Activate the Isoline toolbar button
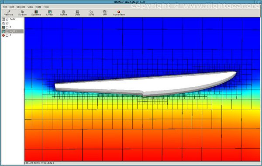The width and height of the screenshot is (262, 166). coord(63,13)
